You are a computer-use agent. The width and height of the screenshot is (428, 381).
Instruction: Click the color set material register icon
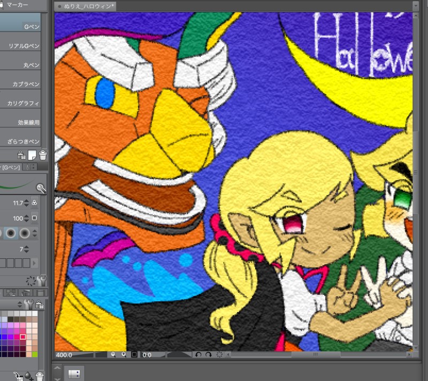[x=40, y=304]
